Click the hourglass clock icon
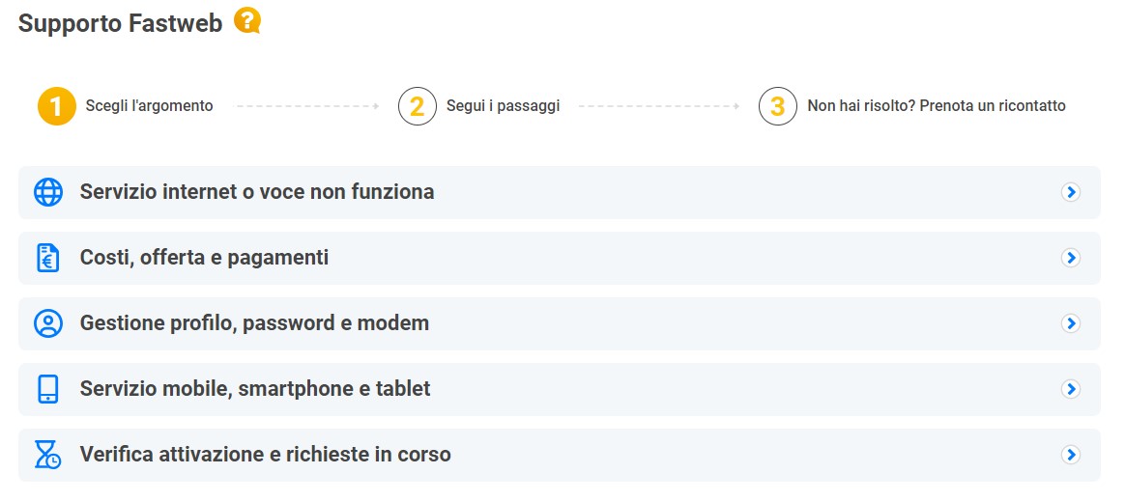The image size is (1125, 502). 48,455
